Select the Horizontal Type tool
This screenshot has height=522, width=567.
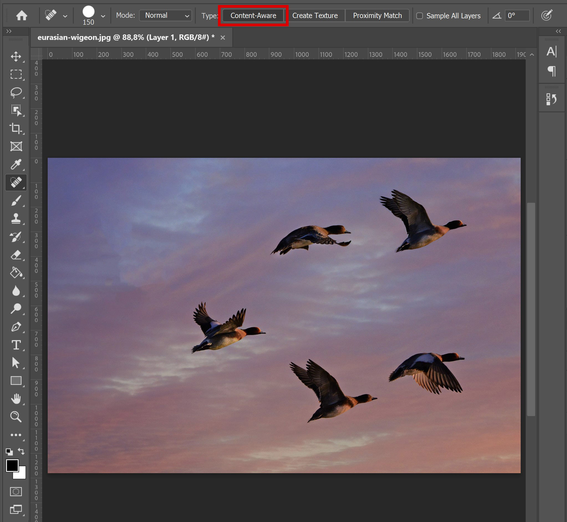click(16, 345)
